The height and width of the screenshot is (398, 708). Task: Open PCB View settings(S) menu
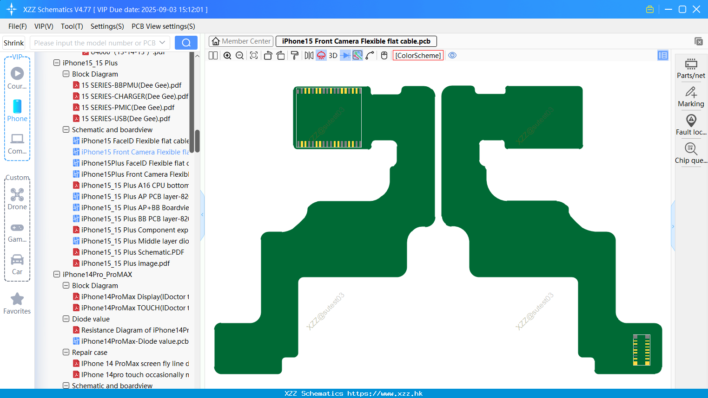tap(163, 26)
